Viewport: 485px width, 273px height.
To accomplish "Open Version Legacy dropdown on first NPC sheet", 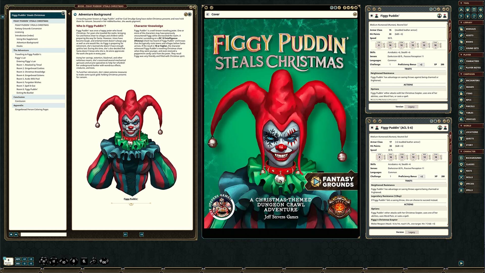I will (x=411, y=107).
